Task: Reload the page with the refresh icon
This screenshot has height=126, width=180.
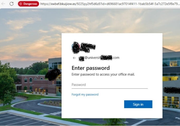Action: (12, 4)
